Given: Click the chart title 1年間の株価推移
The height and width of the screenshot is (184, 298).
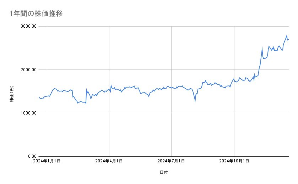Looking at the screenshot, I should (36, 14).
